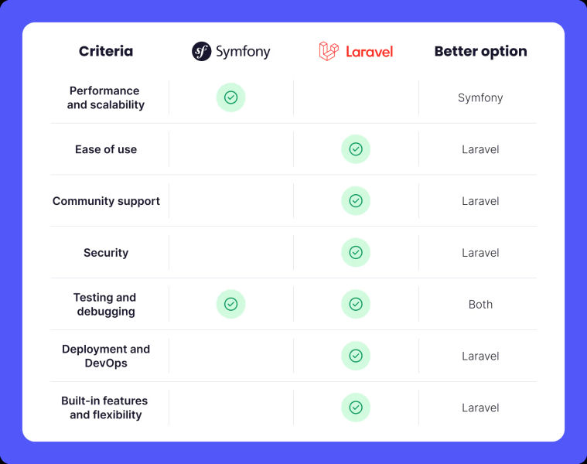Click Laravel's checkmark in the Security row
The image size is (587, 464).
[356, 252]
